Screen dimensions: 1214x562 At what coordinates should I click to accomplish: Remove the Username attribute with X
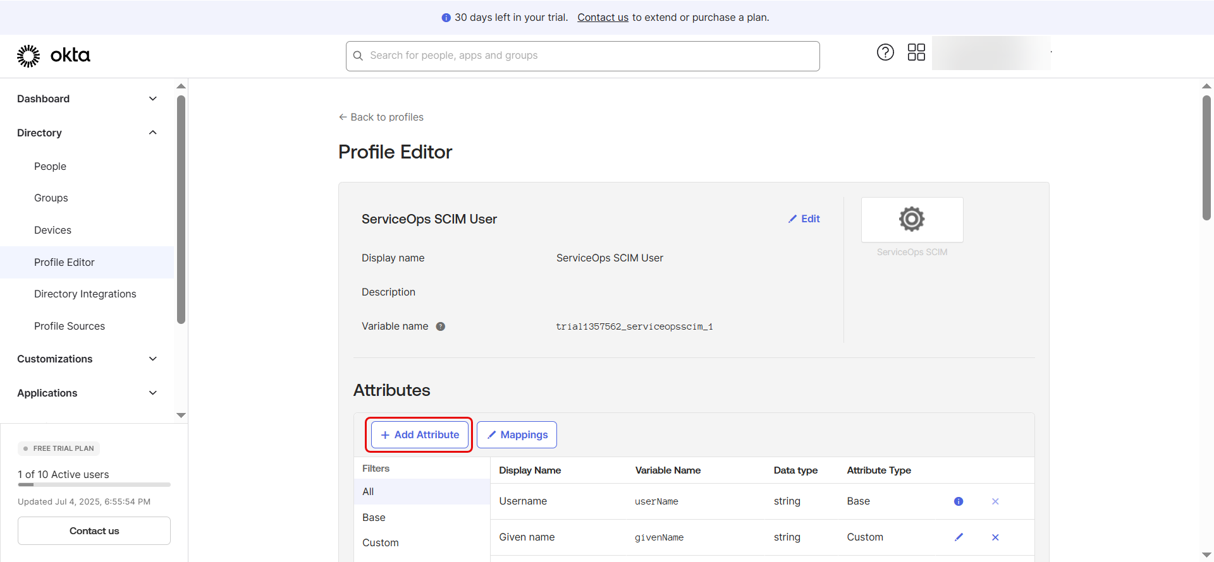995,501
